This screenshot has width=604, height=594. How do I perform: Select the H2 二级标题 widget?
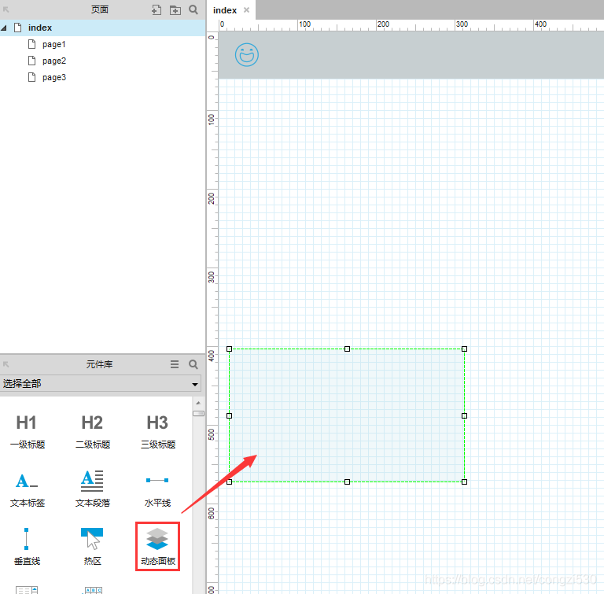[93, 431]
